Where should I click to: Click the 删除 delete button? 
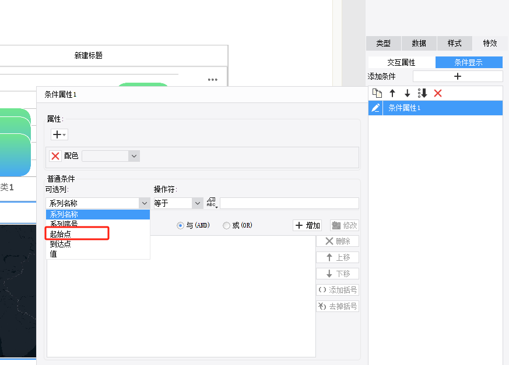(338, 241)
